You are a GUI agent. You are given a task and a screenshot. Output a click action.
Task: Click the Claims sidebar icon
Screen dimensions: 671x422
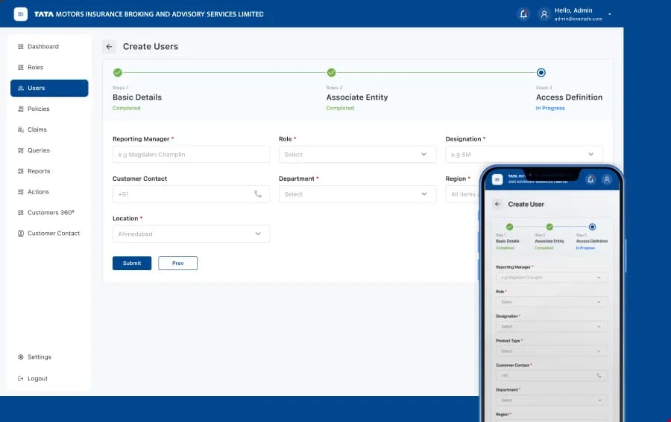pos(21,130)
